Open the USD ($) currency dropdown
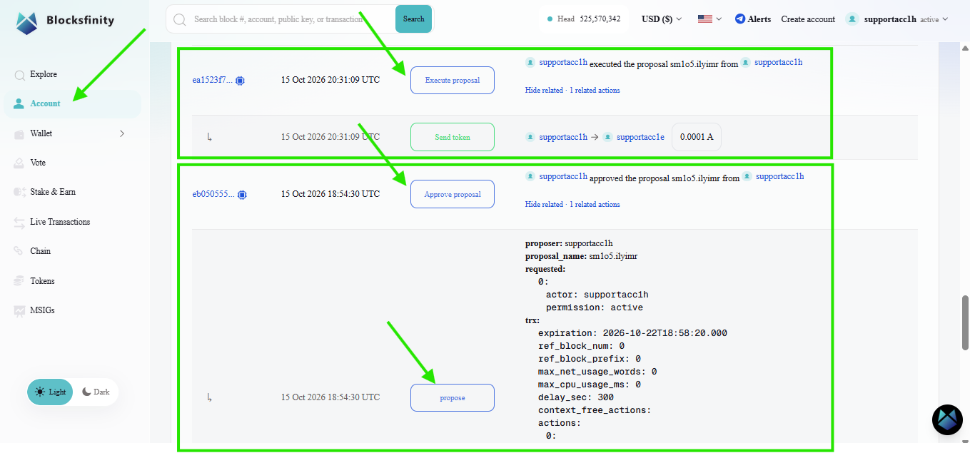This screenshot has width=970, height=453. click(662, 19)
